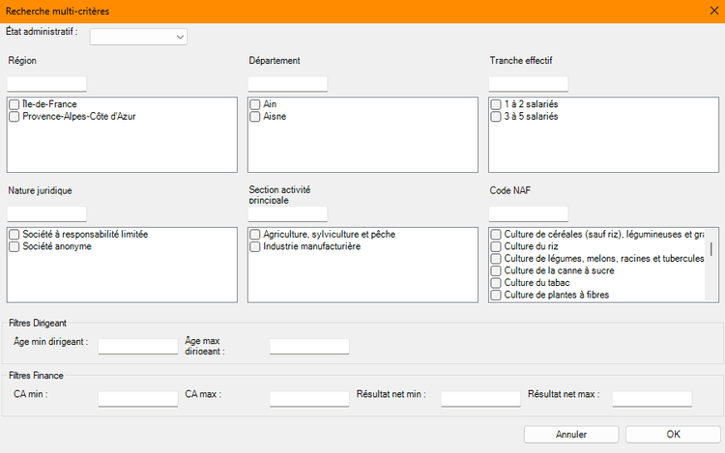Screen dimensions: 725x453
Task: Enable Provence-Alpes-Côte d'Azur checkbox
Action: point(14,117)
